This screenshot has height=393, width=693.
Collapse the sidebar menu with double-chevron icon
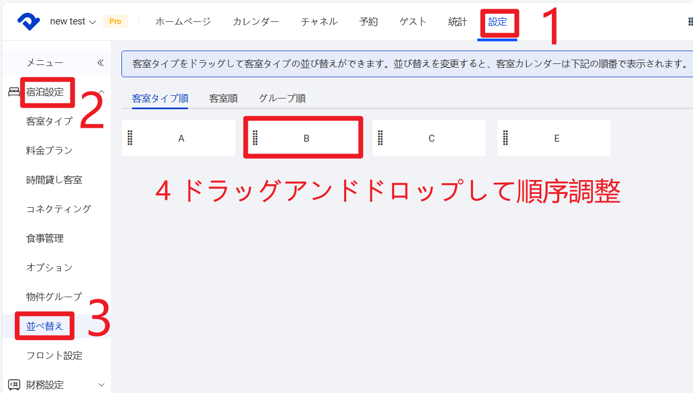click(x=101, y=63)
